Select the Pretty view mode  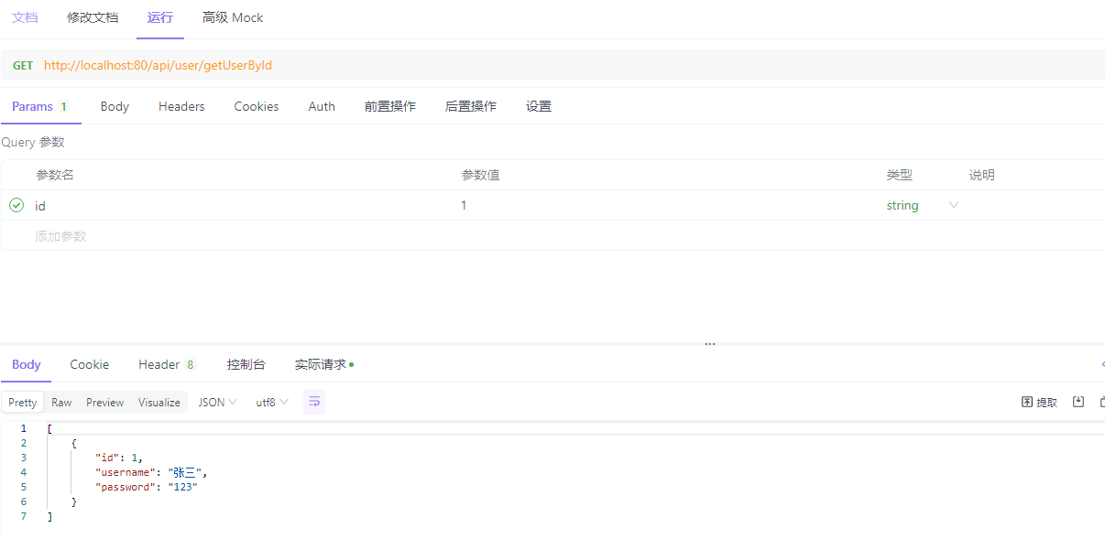(x=23, y=402)
